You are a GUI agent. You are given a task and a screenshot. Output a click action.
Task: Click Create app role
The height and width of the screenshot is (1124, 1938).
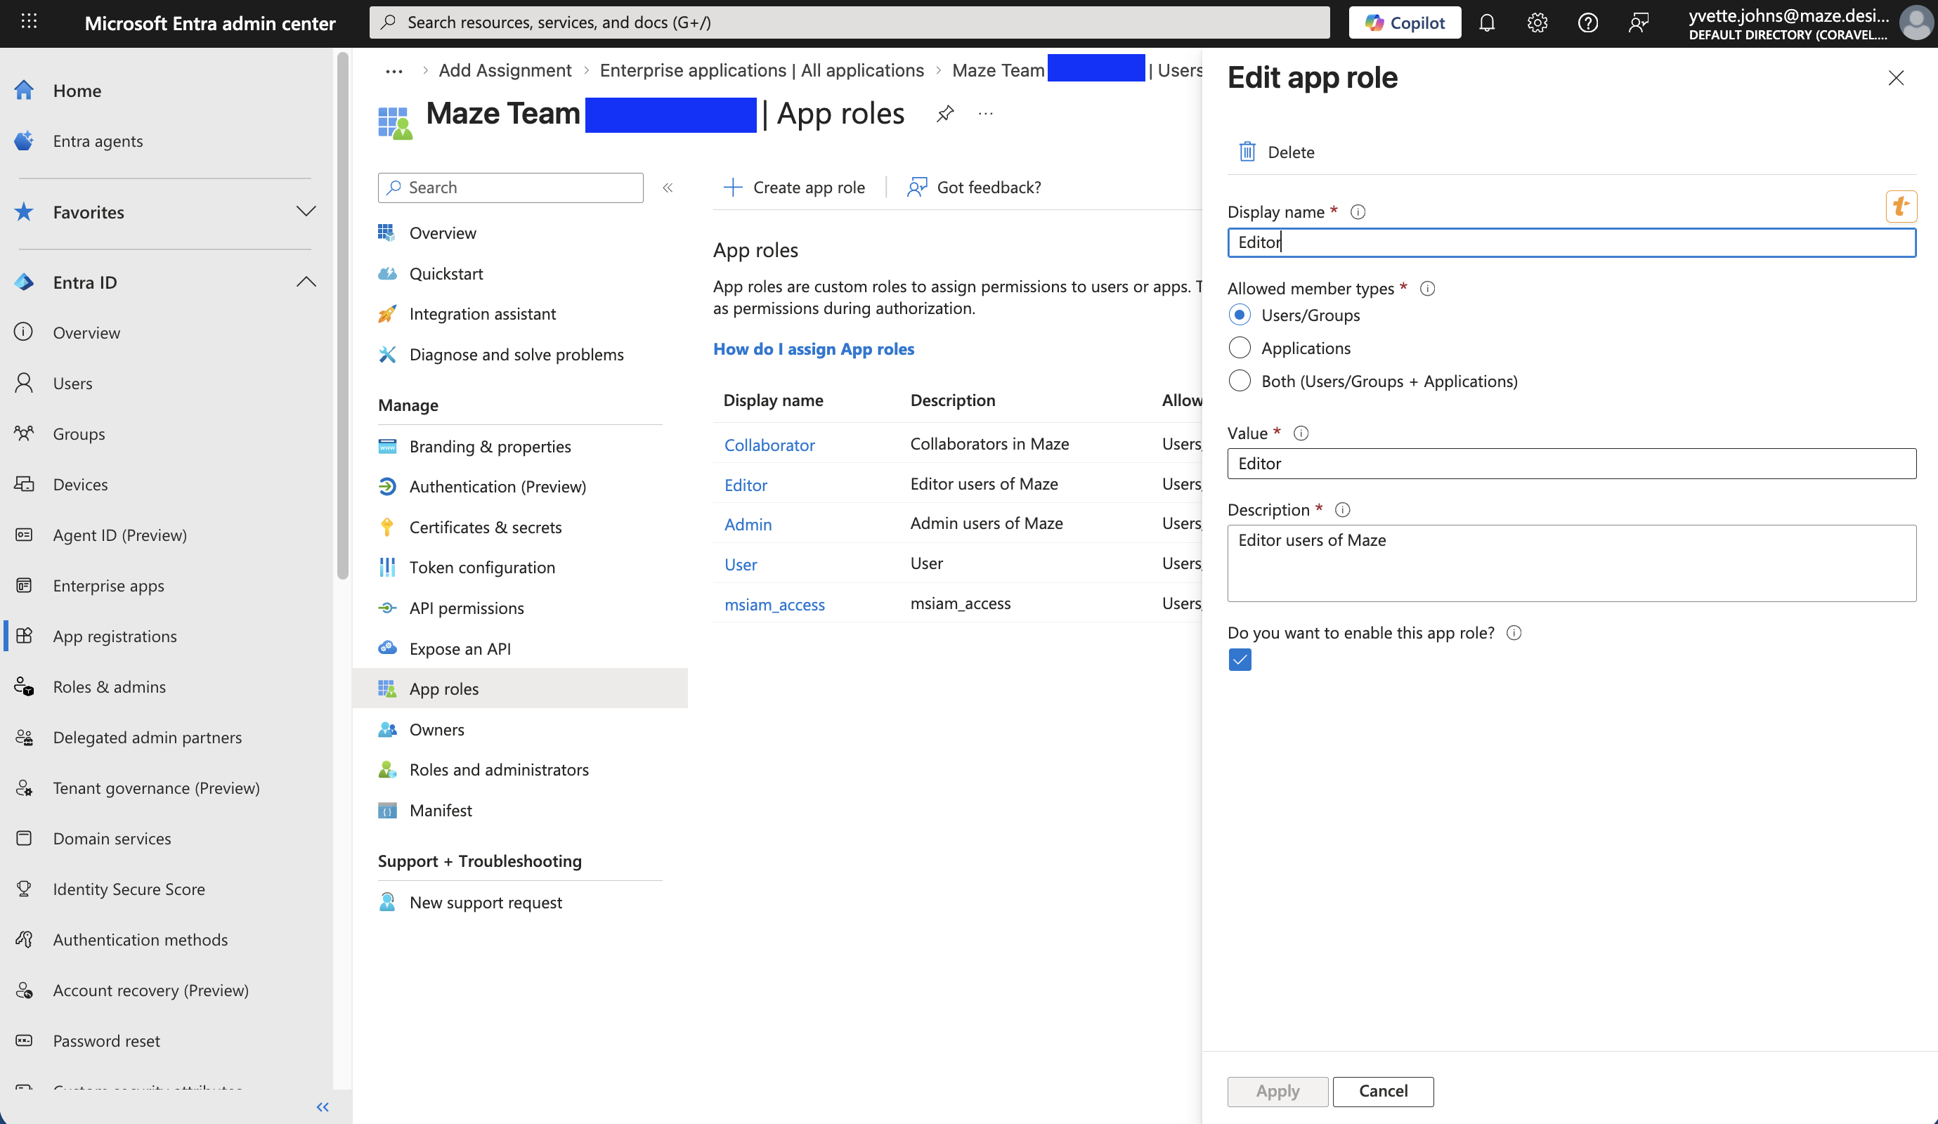pyautogui.click(x=795, y=188)
